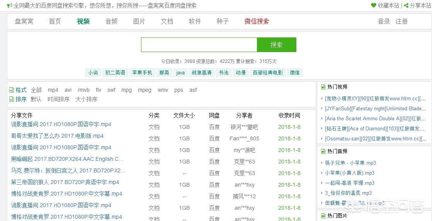Open the 首页 nav item
432x221 pixels.
coord(55,22)
